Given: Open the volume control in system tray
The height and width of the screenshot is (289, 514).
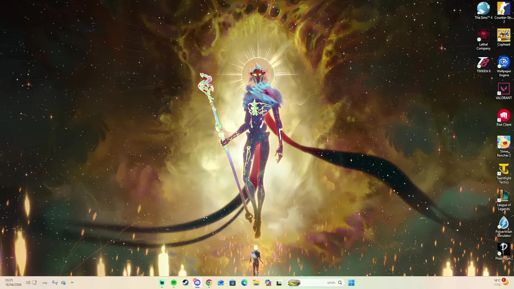Looking at the screenshot, I should point(28,283).
